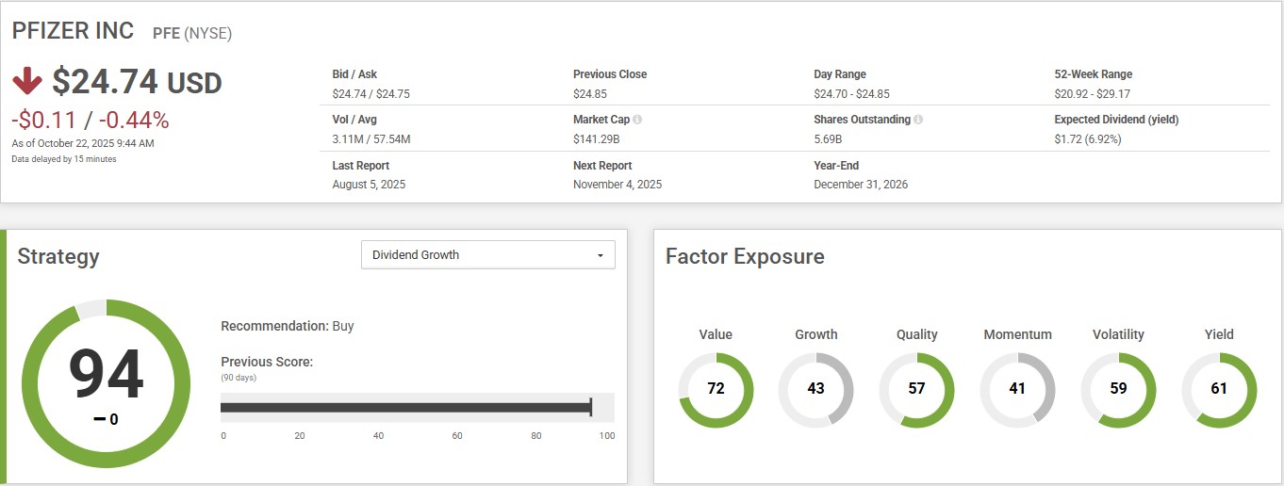This screenshot has width=1284, height=486.
Task: Select the Growth factor score ring
Action: click(x=815, y=389)
